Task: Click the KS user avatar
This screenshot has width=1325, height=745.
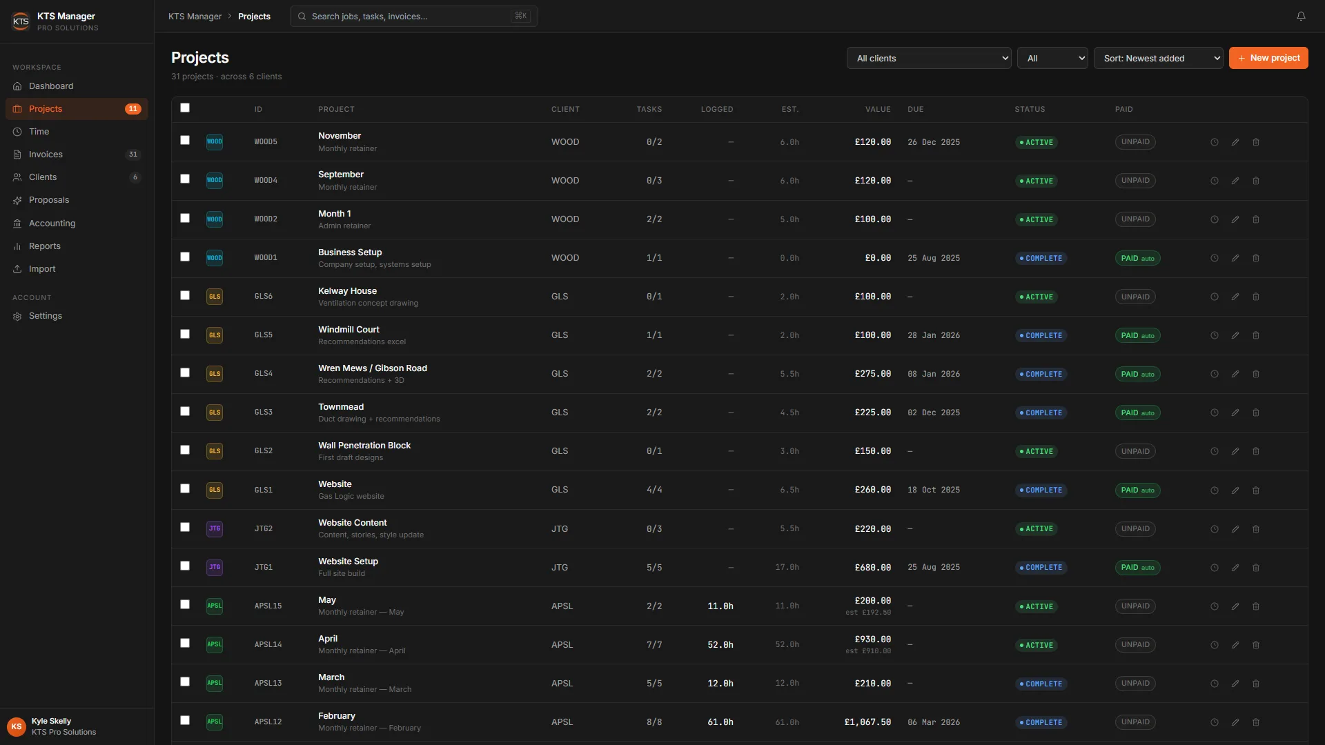Action: click(17, 726)
